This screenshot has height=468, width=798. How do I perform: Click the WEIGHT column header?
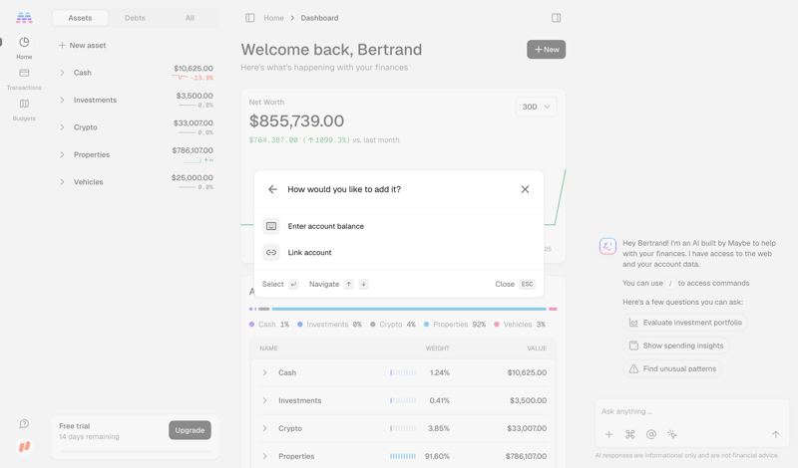click(x=438, y=349)
